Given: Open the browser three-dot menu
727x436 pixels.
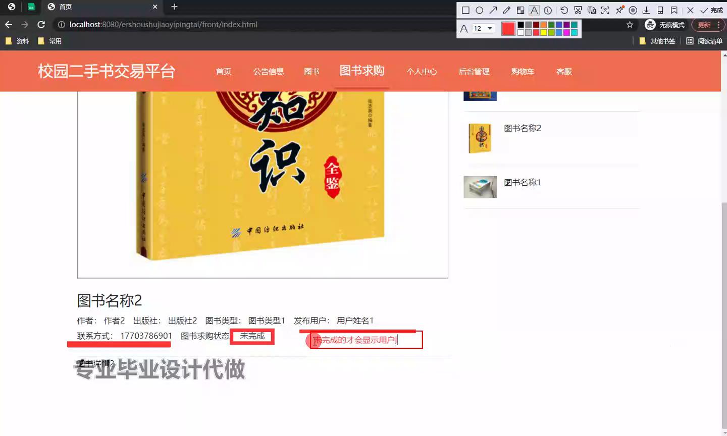Looking at the screenshot, I should coord(718,25).
